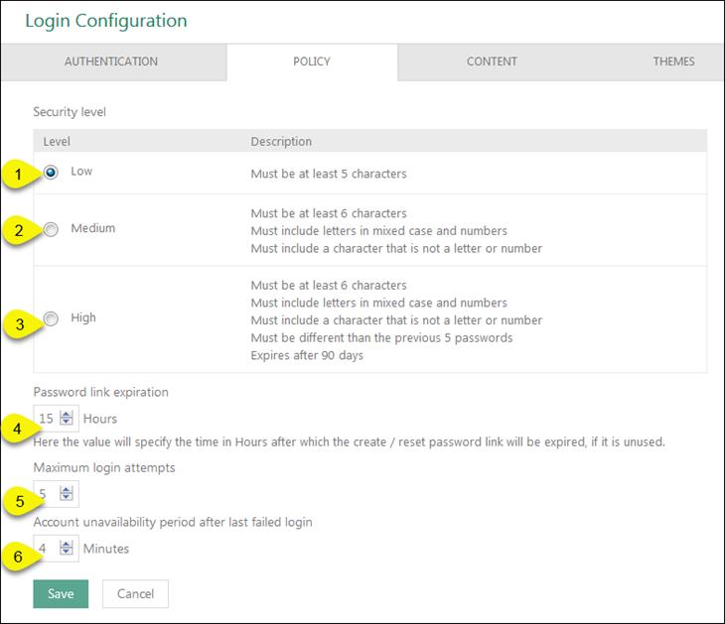Click the yellow callout marker number 6
The height and width of the screenshot is (624, 725).
[18, 558]
